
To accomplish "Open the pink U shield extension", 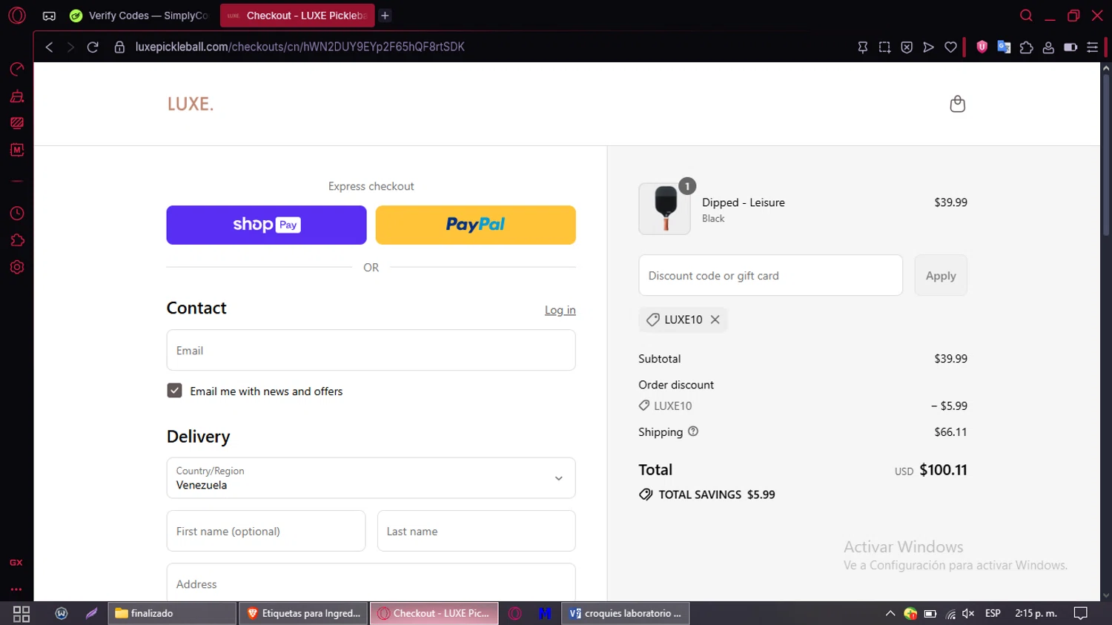I will click(x=982, y=47).
